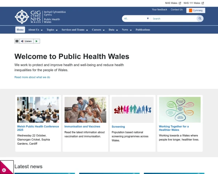Open Immunisation and Vaccines link
This screenshot has height=174, width=218.
pyautogui.click(x=82, y=127)
